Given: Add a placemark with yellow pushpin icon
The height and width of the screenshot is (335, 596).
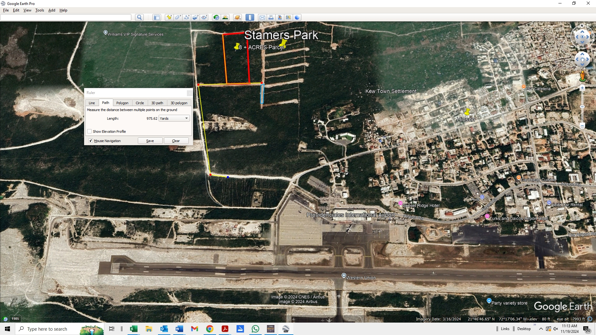Looking at the screenshot, I should pyautogui.click(x=169, y=17).
